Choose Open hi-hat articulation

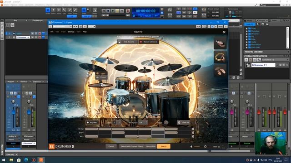pyautogui.click(x=101, y=73)
